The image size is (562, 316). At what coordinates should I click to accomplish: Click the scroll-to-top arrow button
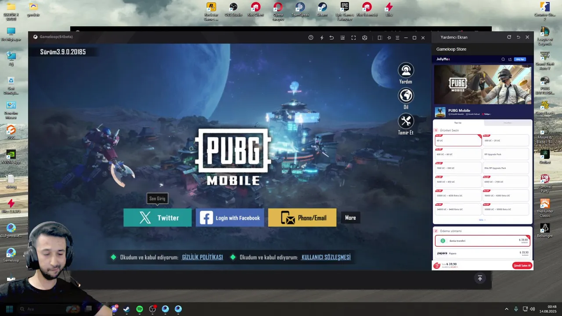click(x=480, y=278)
